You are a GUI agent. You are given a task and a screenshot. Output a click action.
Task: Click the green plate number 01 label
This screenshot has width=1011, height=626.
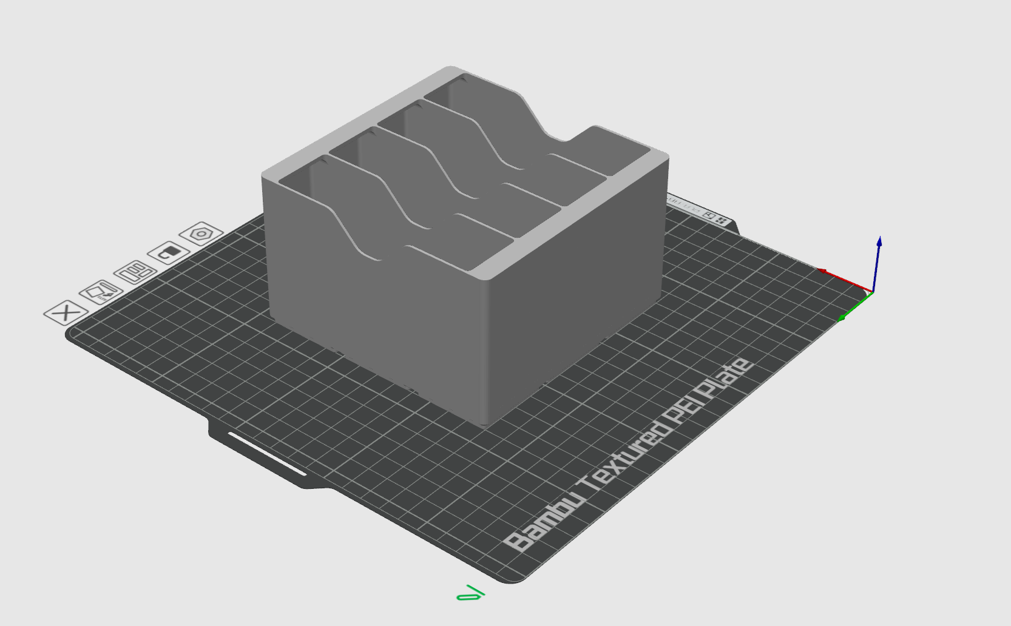point(470,593)
